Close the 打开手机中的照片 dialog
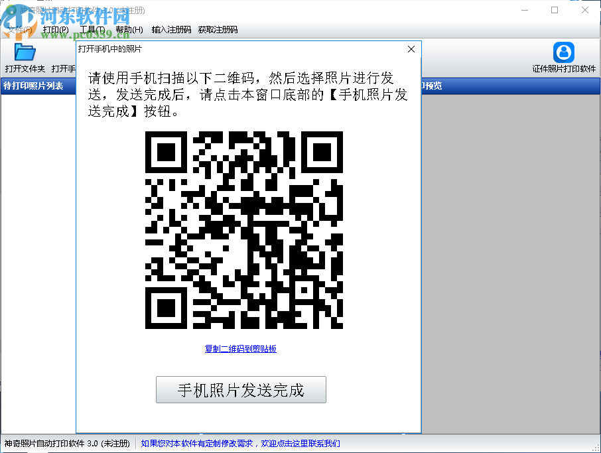601x453 pixels. click(x=411, y=49)
